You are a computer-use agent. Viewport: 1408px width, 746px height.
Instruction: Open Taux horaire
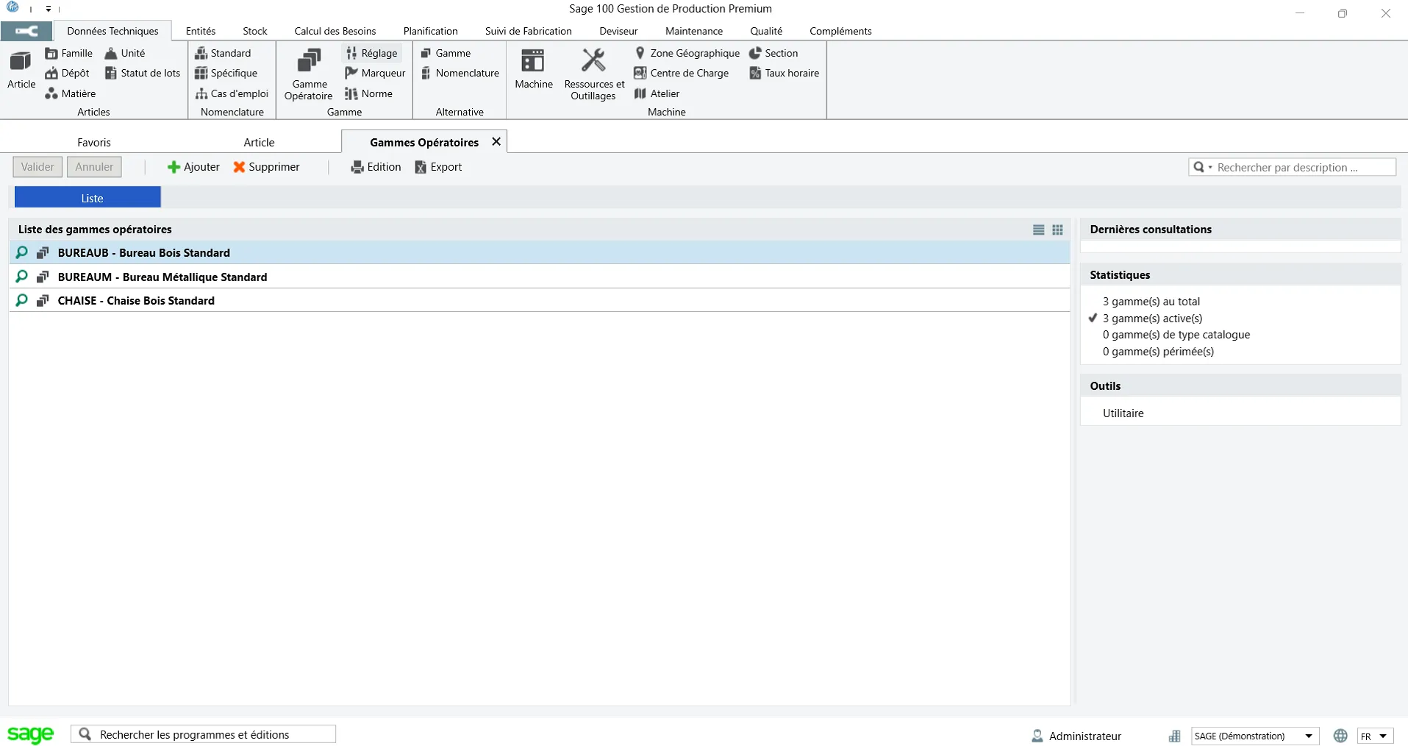(784, 73)
